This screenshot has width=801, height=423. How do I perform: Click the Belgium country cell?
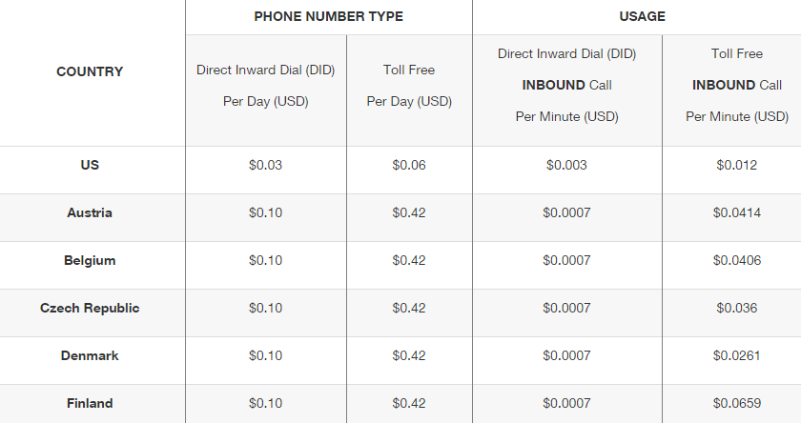click(x=90, y=261)
